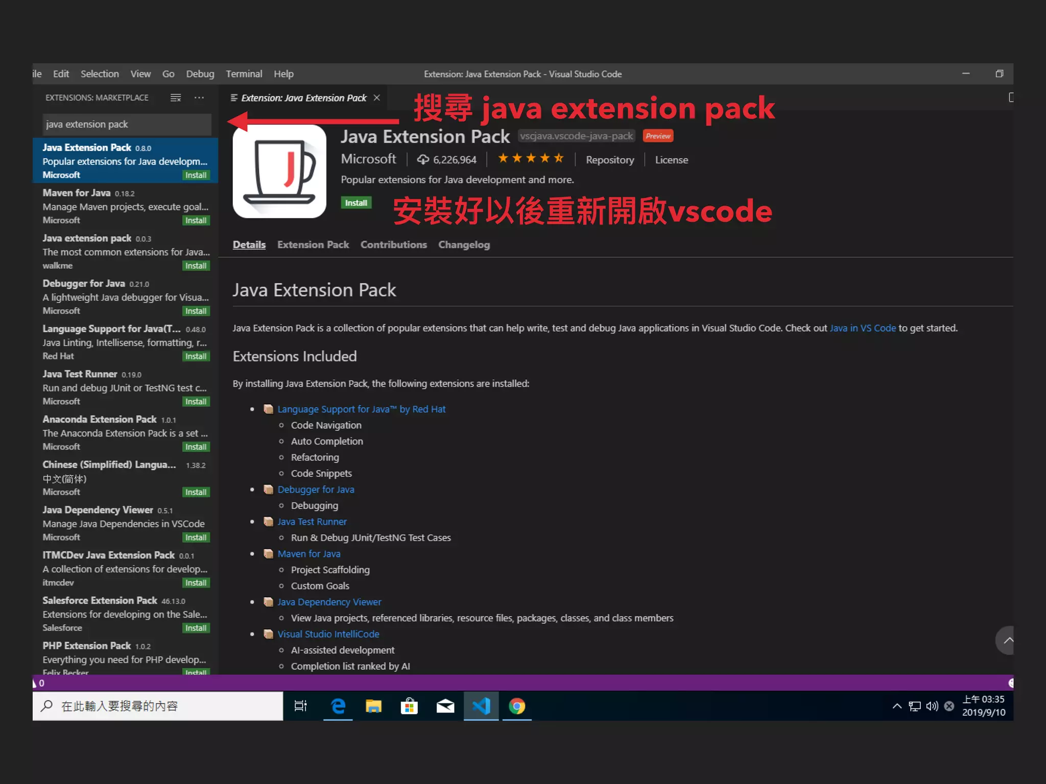Open the clock and date flyout
This screenshot has height=784, width=1046.
coord(984,706)
